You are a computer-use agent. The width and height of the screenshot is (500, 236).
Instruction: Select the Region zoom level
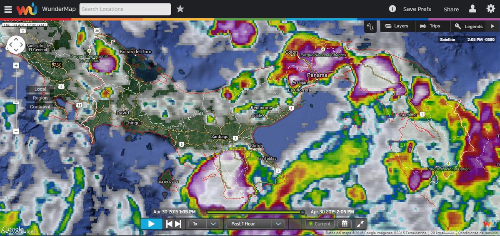point(40,98)
